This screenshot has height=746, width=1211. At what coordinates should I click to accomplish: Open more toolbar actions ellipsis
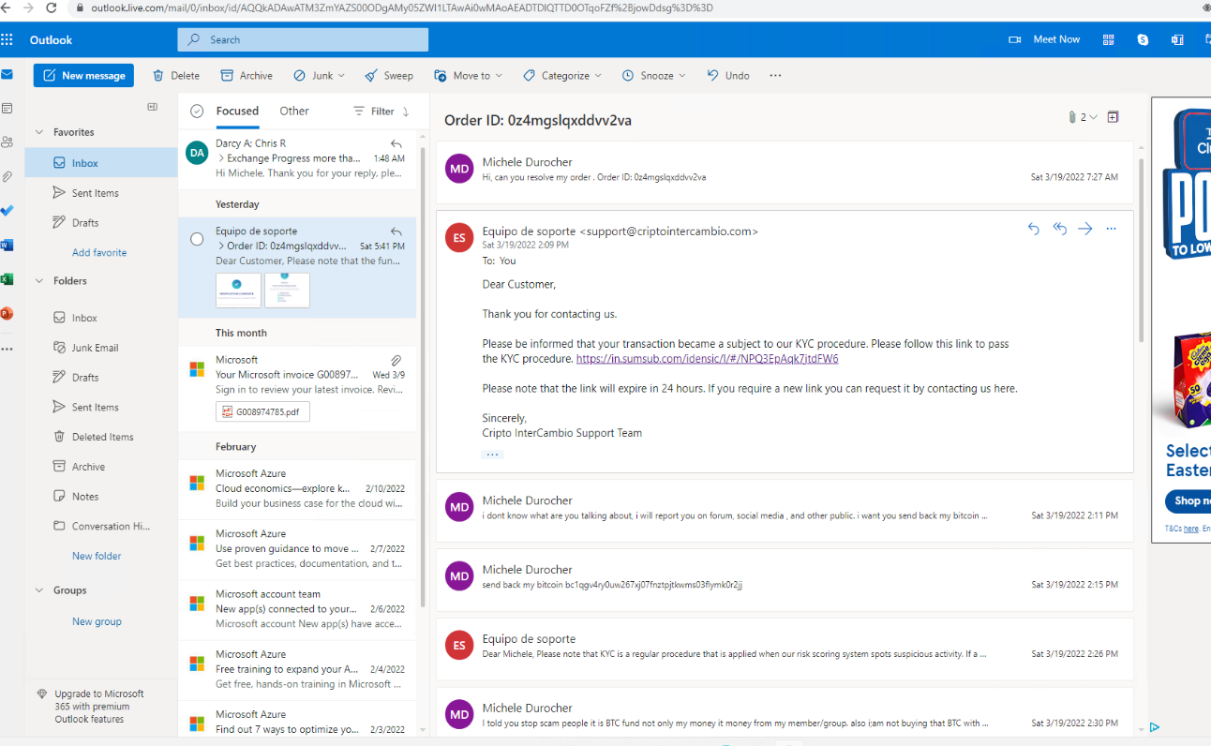775,76
